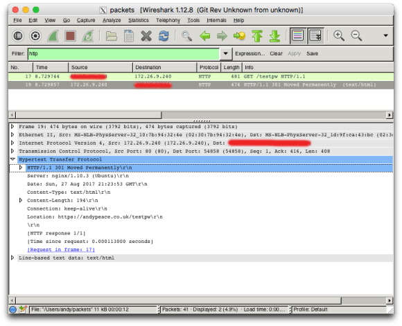Open the View menu

(x=50, y=20)
